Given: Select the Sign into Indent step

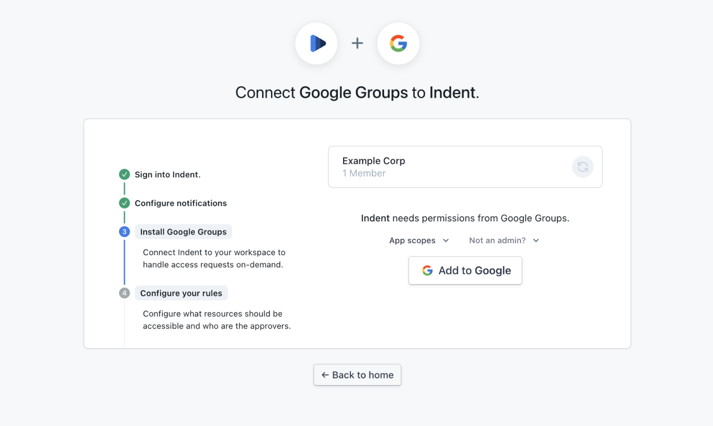Looking at the screenshot, I should (167, 175).
